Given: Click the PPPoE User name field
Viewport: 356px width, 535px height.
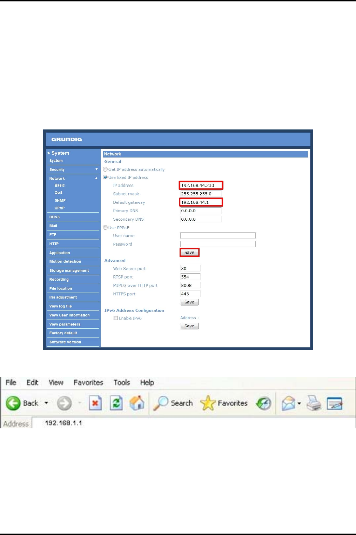Looking at the screenshot, I should [218, 235].
